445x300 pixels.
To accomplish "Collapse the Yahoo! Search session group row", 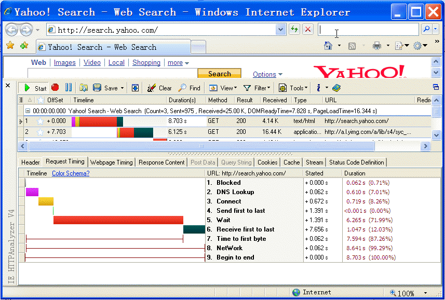I will [28, 111].
